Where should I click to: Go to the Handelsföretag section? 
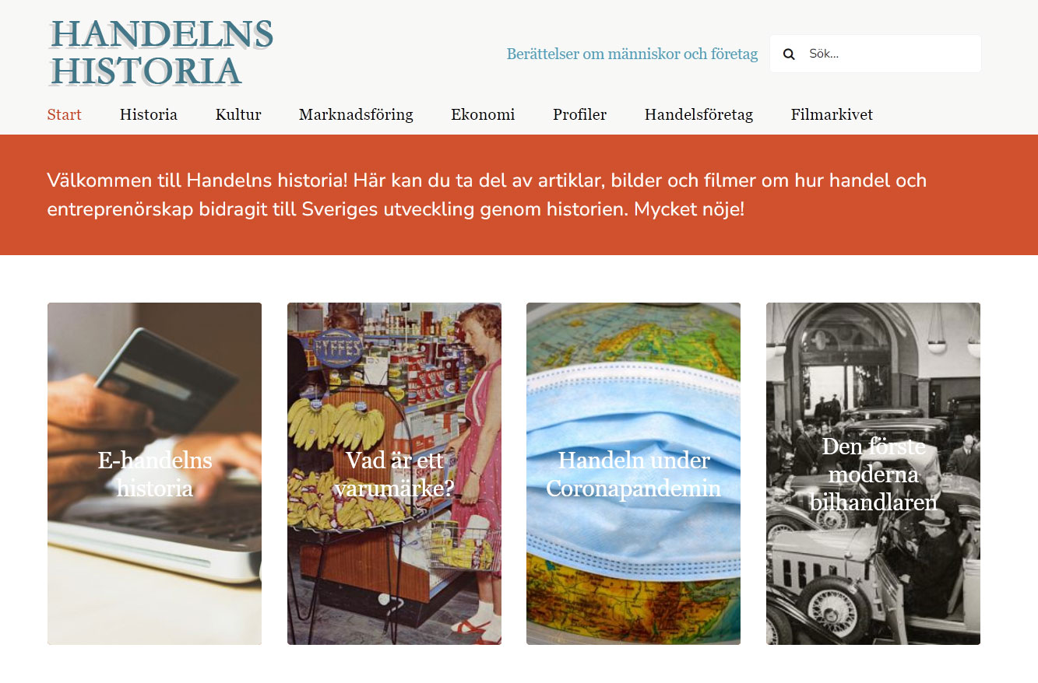(x=698, y=115)
